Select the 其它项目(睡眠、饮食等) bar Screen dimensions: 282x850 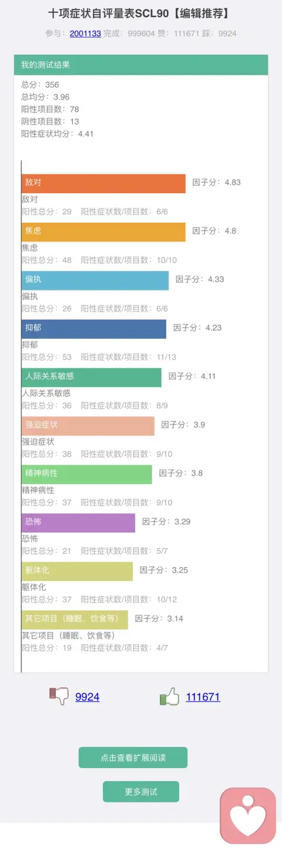point(75,619)
